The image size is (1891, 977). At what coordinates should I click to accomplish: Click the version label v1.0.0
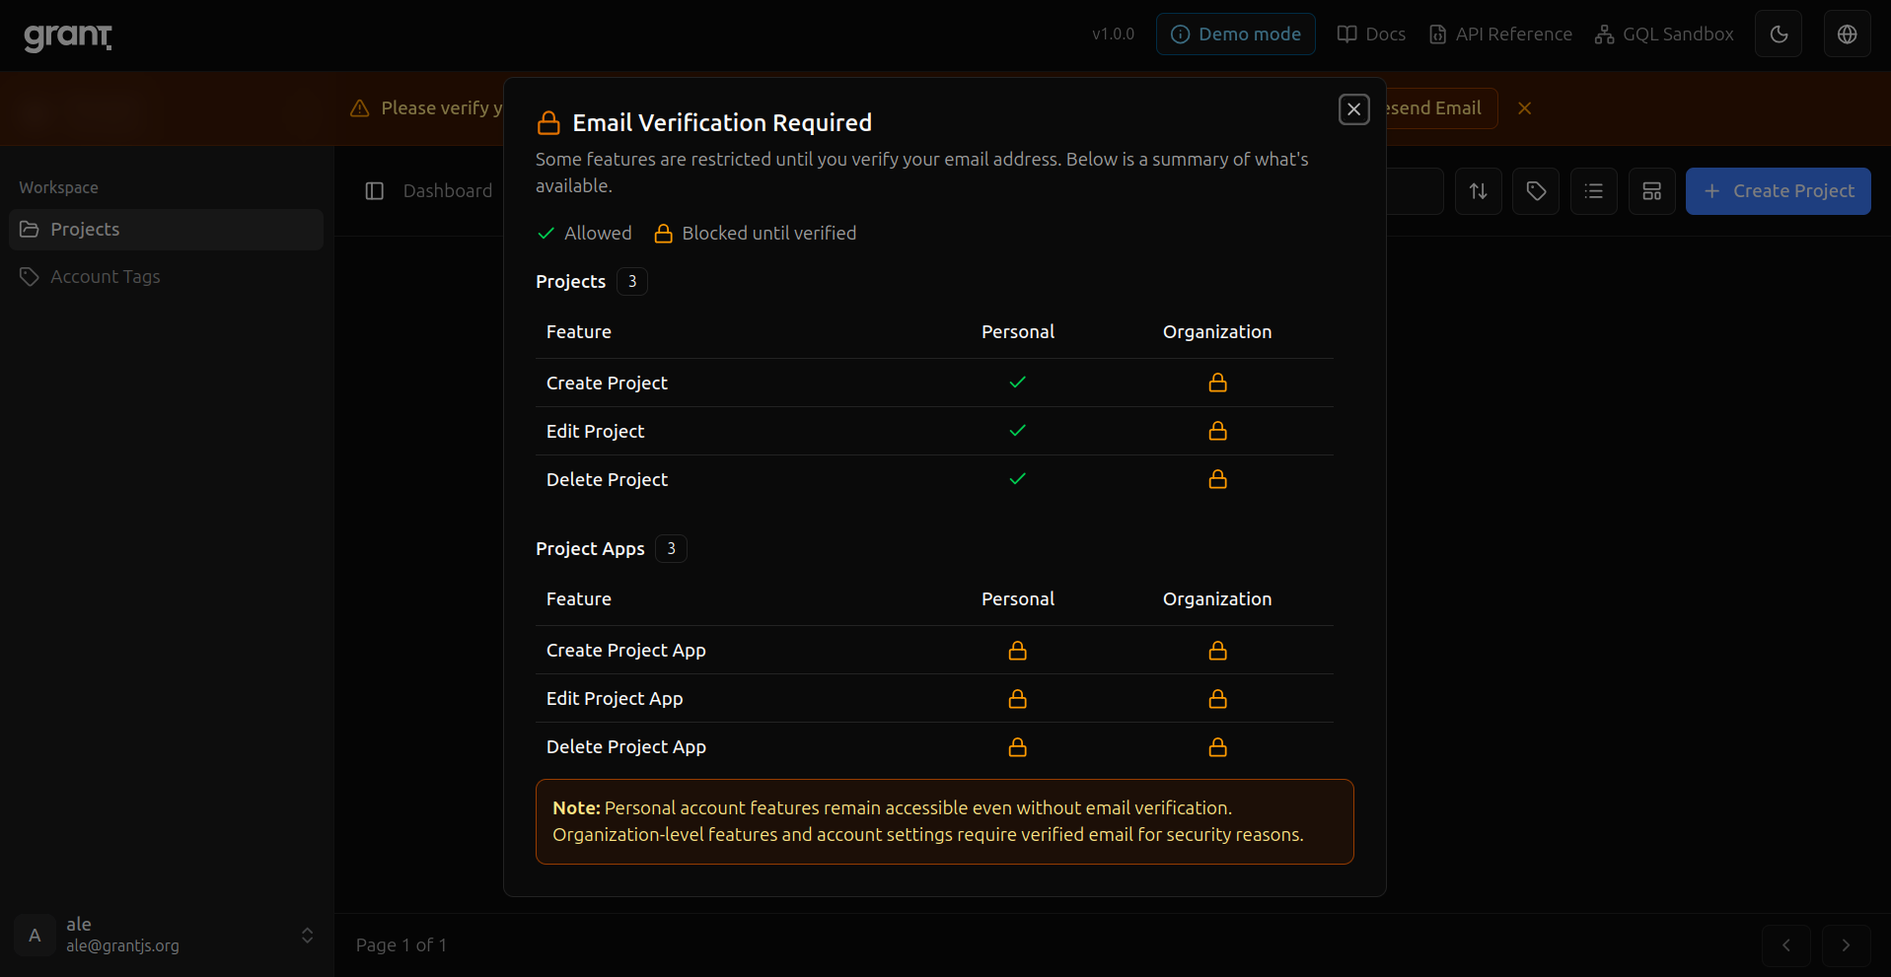coord(1113,35)
